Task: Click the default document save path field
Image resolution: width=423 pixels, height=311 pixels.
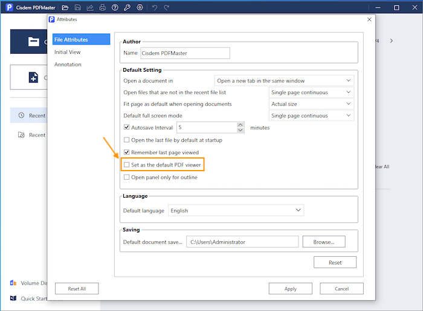Action: tap(242, 242)
